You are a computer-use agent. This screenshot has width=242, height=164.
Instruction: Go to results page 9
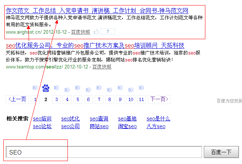pyautogui.click(x=120, y=99)
